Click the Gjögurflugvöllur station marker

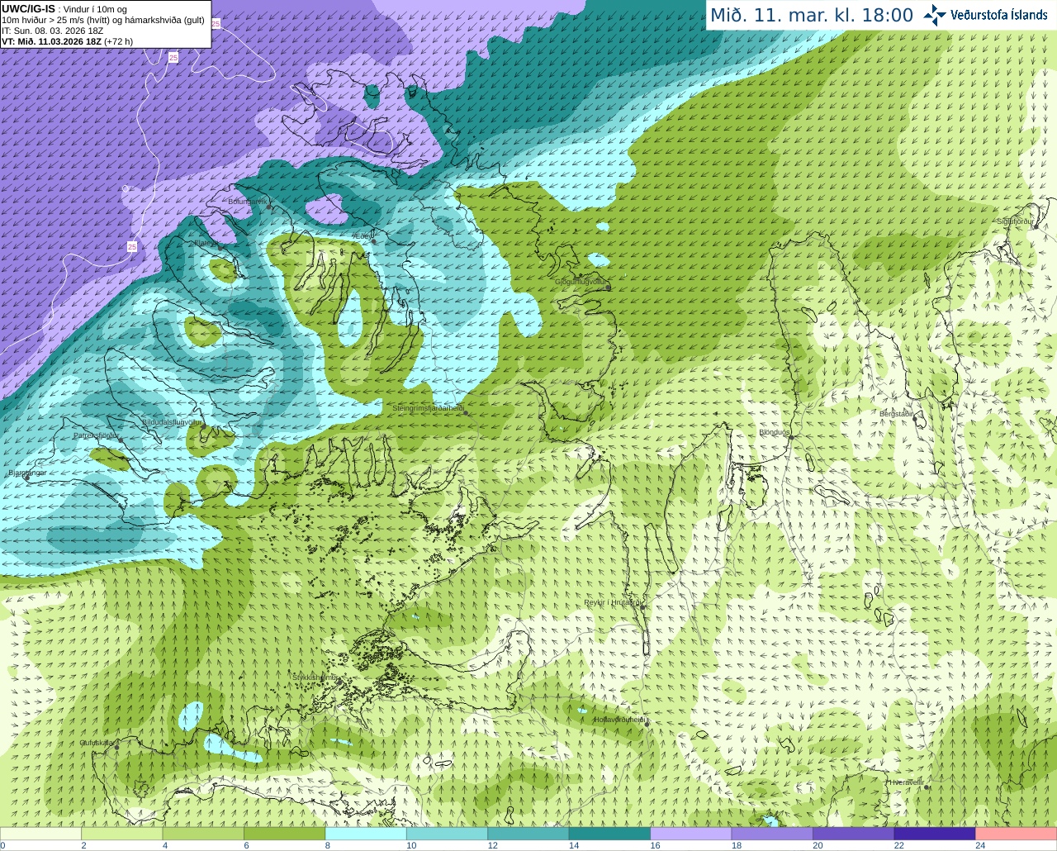click(x=609, y=287)
